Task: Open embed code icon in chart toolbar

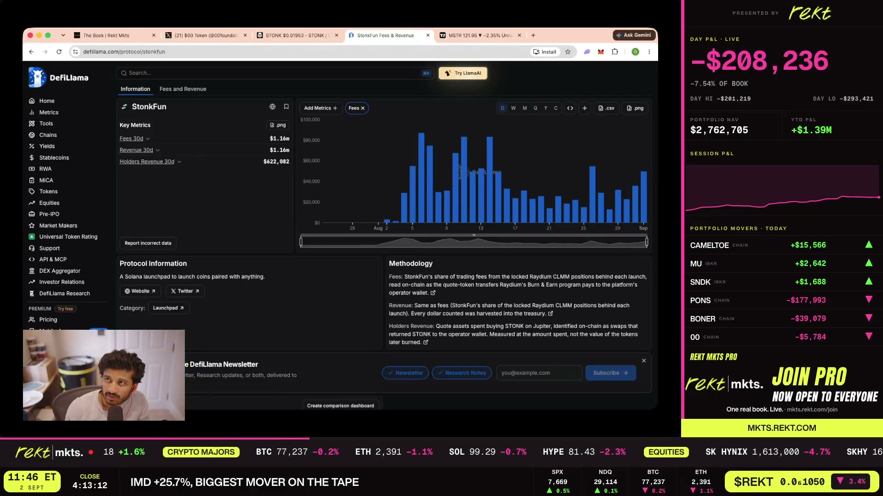Action: click(570, 108)
